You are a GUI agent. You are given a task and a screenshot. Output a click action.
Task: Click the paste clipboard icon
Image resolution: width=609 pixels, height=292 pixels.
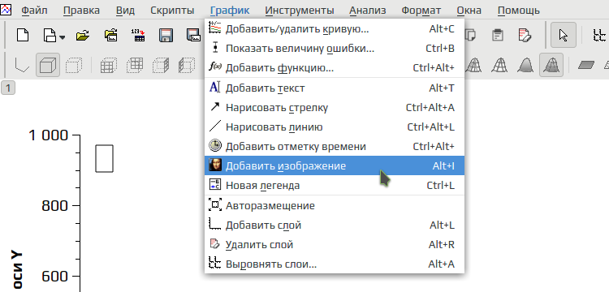pos(497,36)
